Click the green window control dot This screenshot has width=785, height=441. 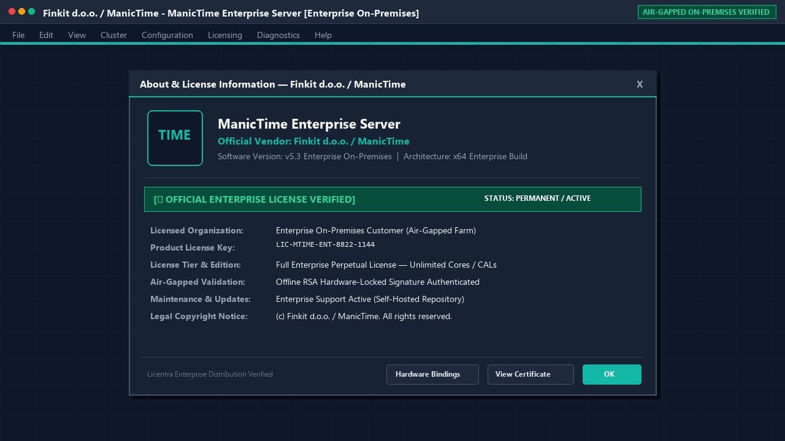click(31, 12)
